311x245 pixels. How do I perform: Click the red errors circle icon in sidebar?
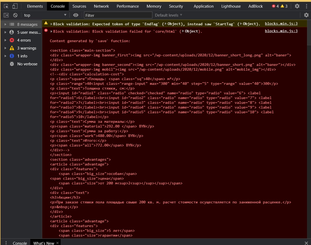click(12, 40)
